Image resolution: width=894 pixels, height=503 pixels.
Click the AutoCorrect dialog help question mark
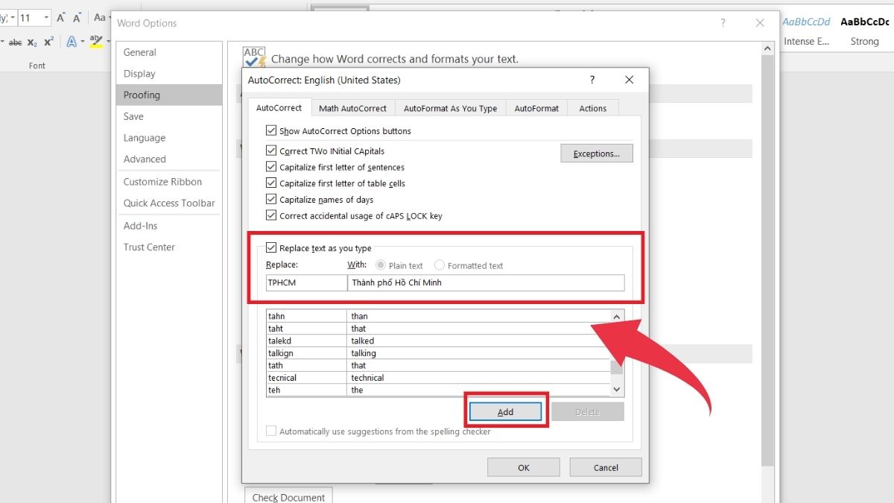coord(592,80)
